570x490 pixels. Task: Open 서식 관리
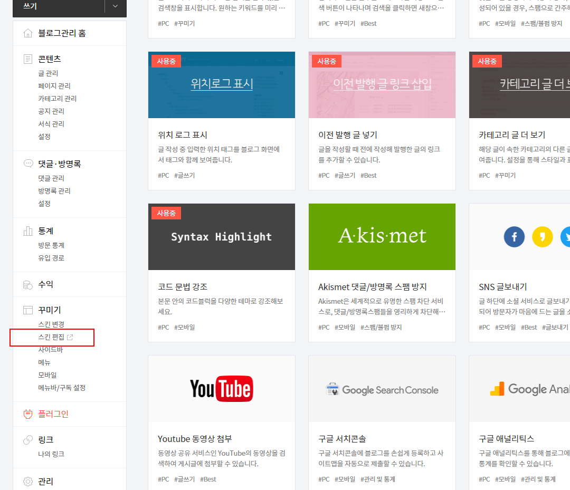[x=51, y=124]
